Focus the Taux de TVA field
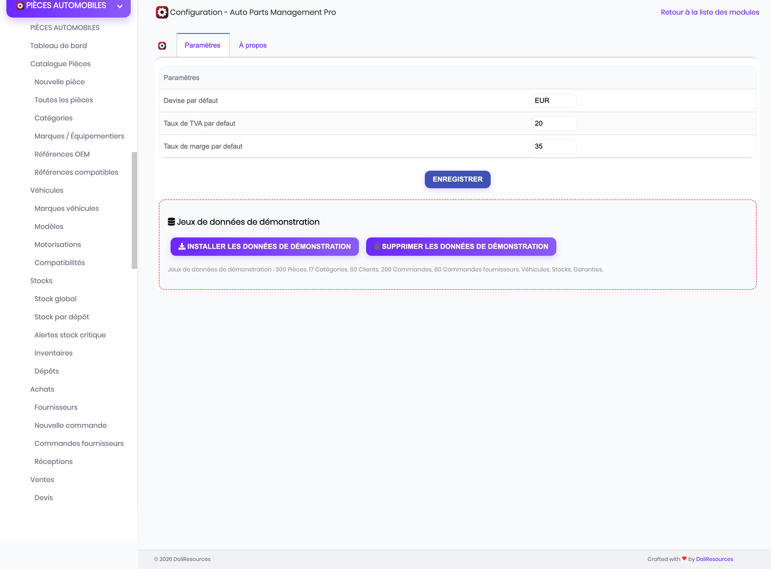771x569 pixels. click(x=554, y=124)
